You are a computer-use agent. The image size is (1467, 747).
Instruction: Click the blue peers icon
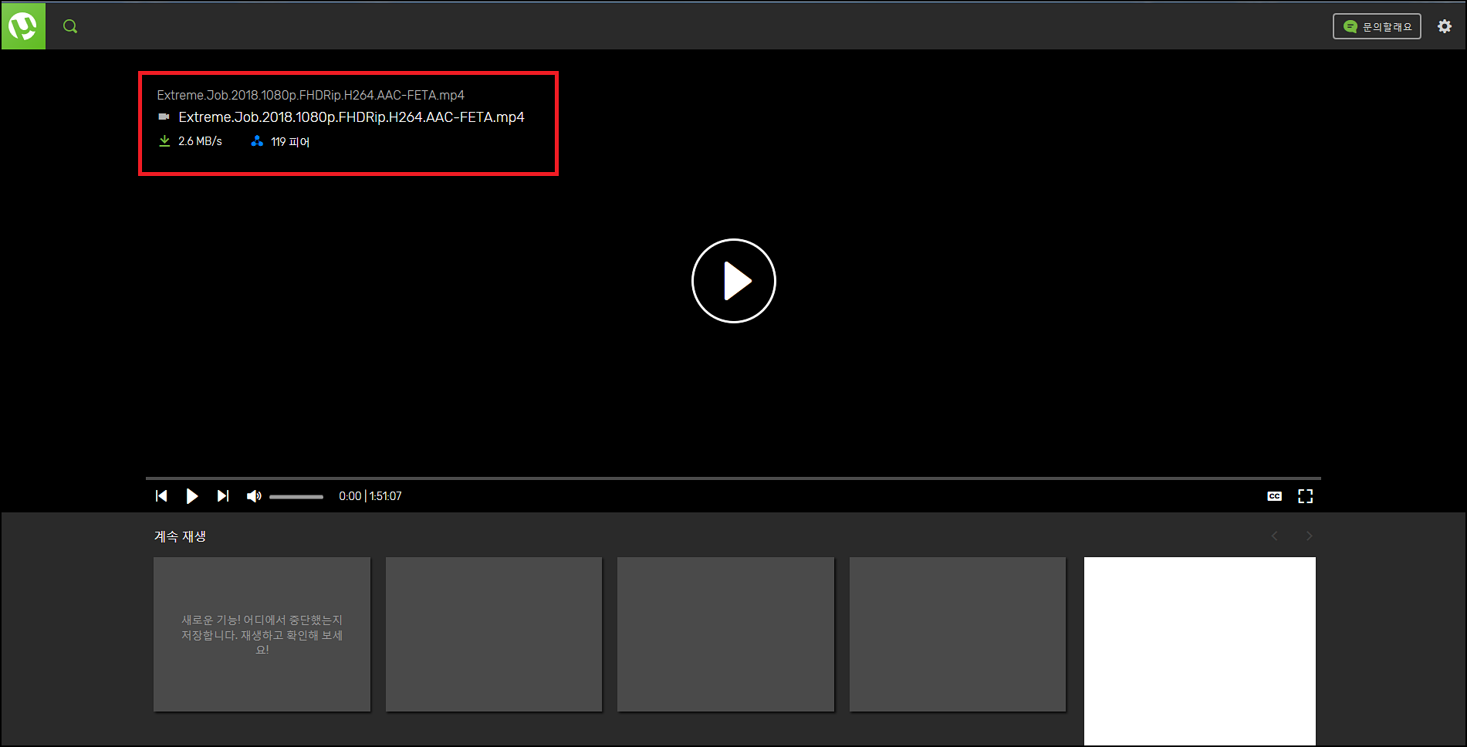point(257,141)
